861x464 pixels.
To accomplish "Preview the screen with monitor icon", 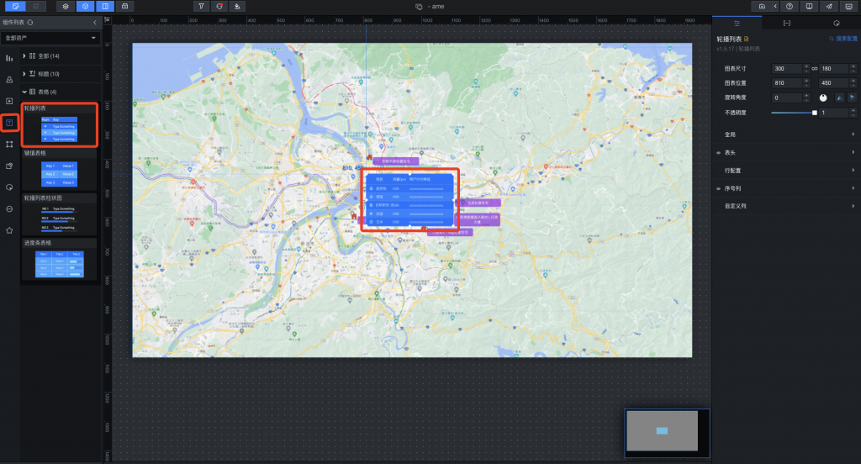I will (848, 6).
